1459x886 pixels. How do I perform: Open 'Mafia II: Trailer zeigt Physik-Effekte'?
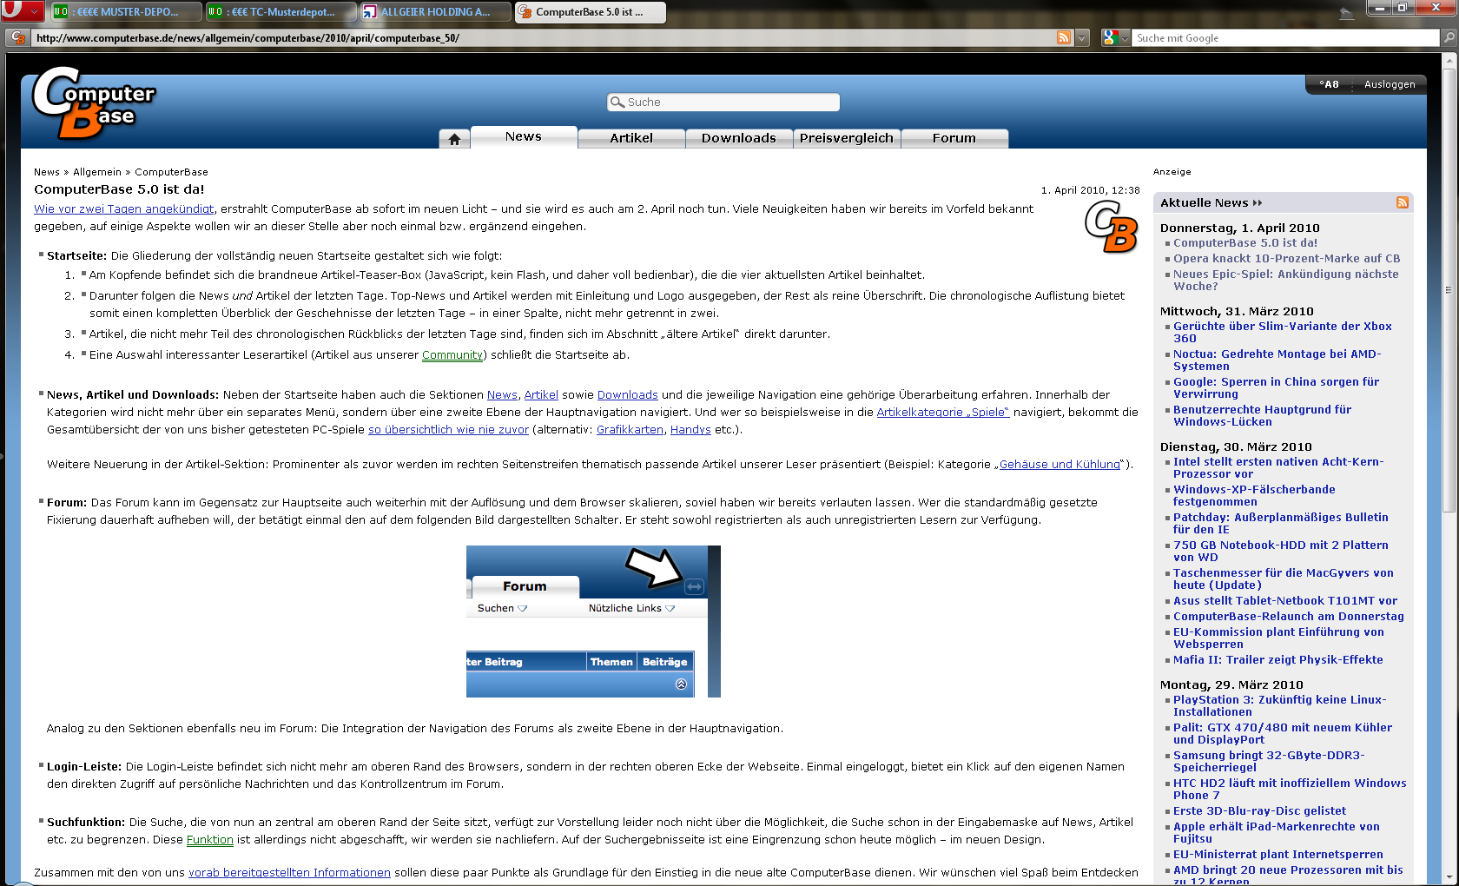(x=1278, y=660)
